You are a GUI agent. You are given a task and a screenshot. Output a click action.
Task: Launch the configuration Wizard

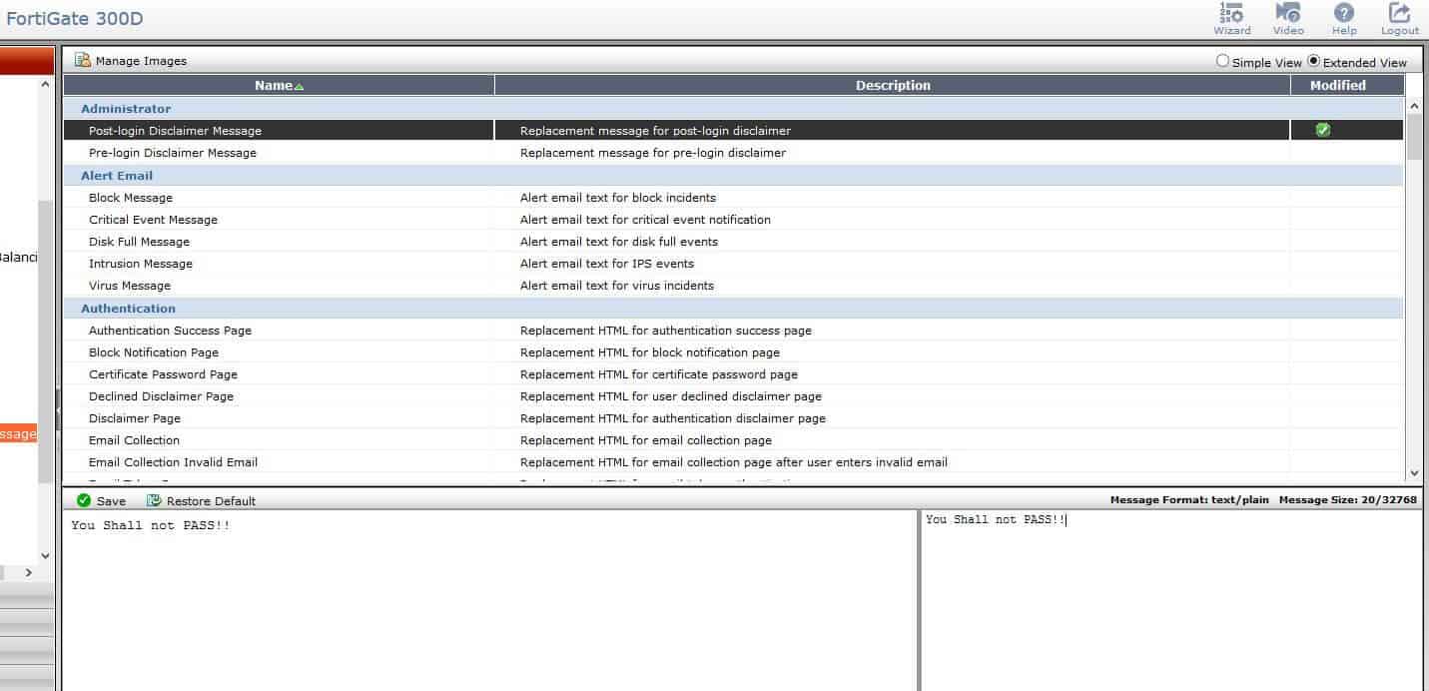tap(1231, 18)
